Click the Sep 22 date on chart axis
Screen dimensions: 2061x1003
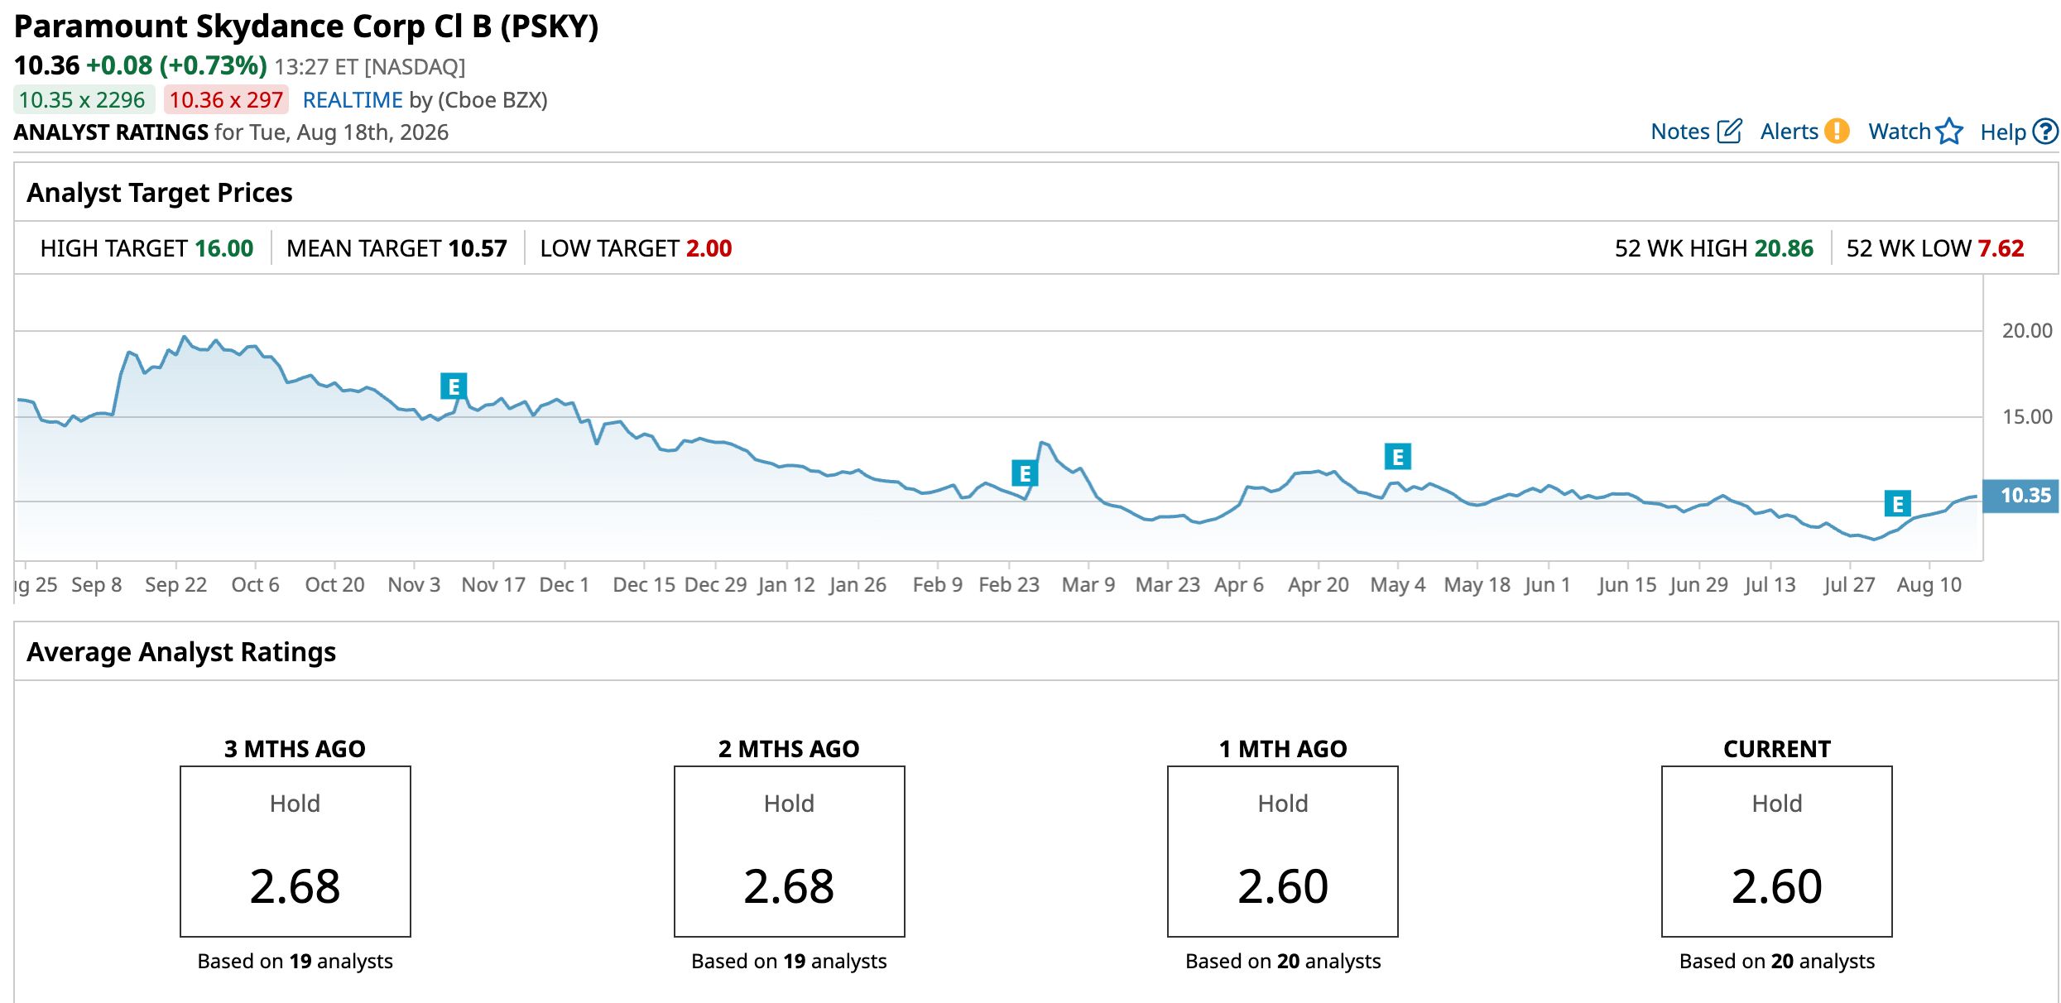click(x=175, y=585)
